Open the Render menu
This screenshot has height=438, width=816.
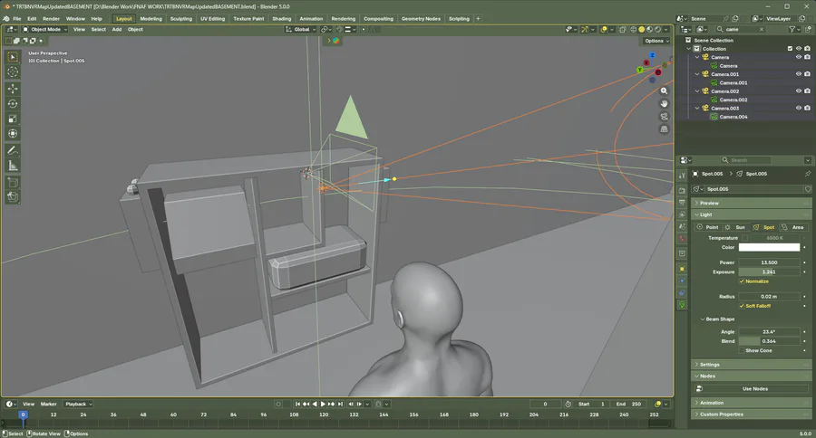(51, 19)
